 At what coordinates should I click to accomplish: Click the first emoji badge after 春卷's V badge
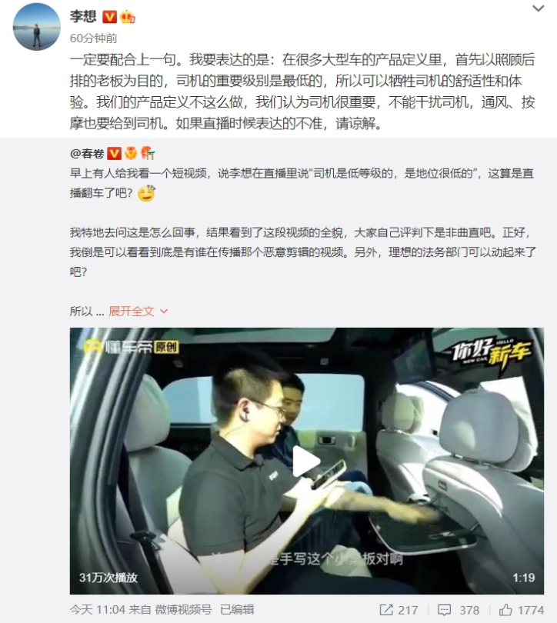pos(131,153)
